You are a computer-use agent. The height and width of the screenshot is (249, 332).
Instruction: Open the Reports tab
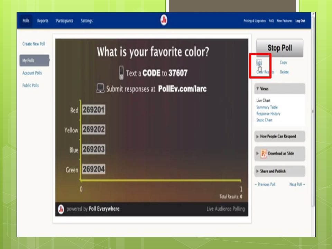coord(43,21)
